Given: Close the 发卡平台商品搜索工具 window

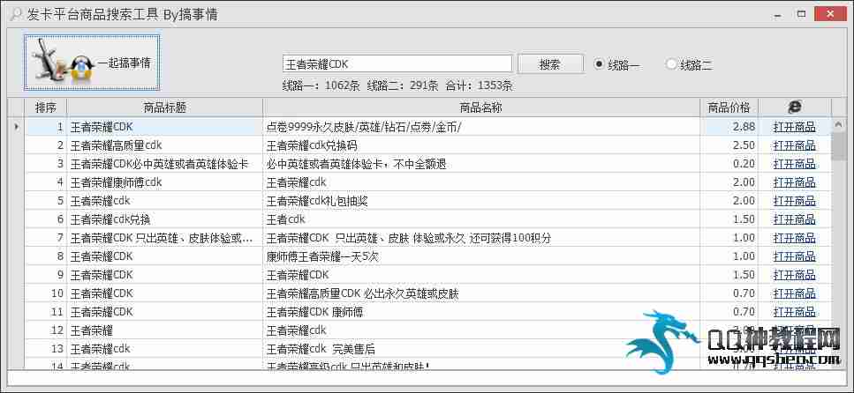Looking at the screenshot, I should 830,13.
